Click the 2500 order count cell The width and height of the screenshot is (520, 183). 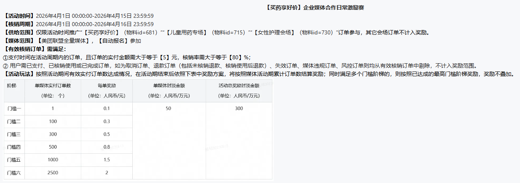(x=53, y=173)
